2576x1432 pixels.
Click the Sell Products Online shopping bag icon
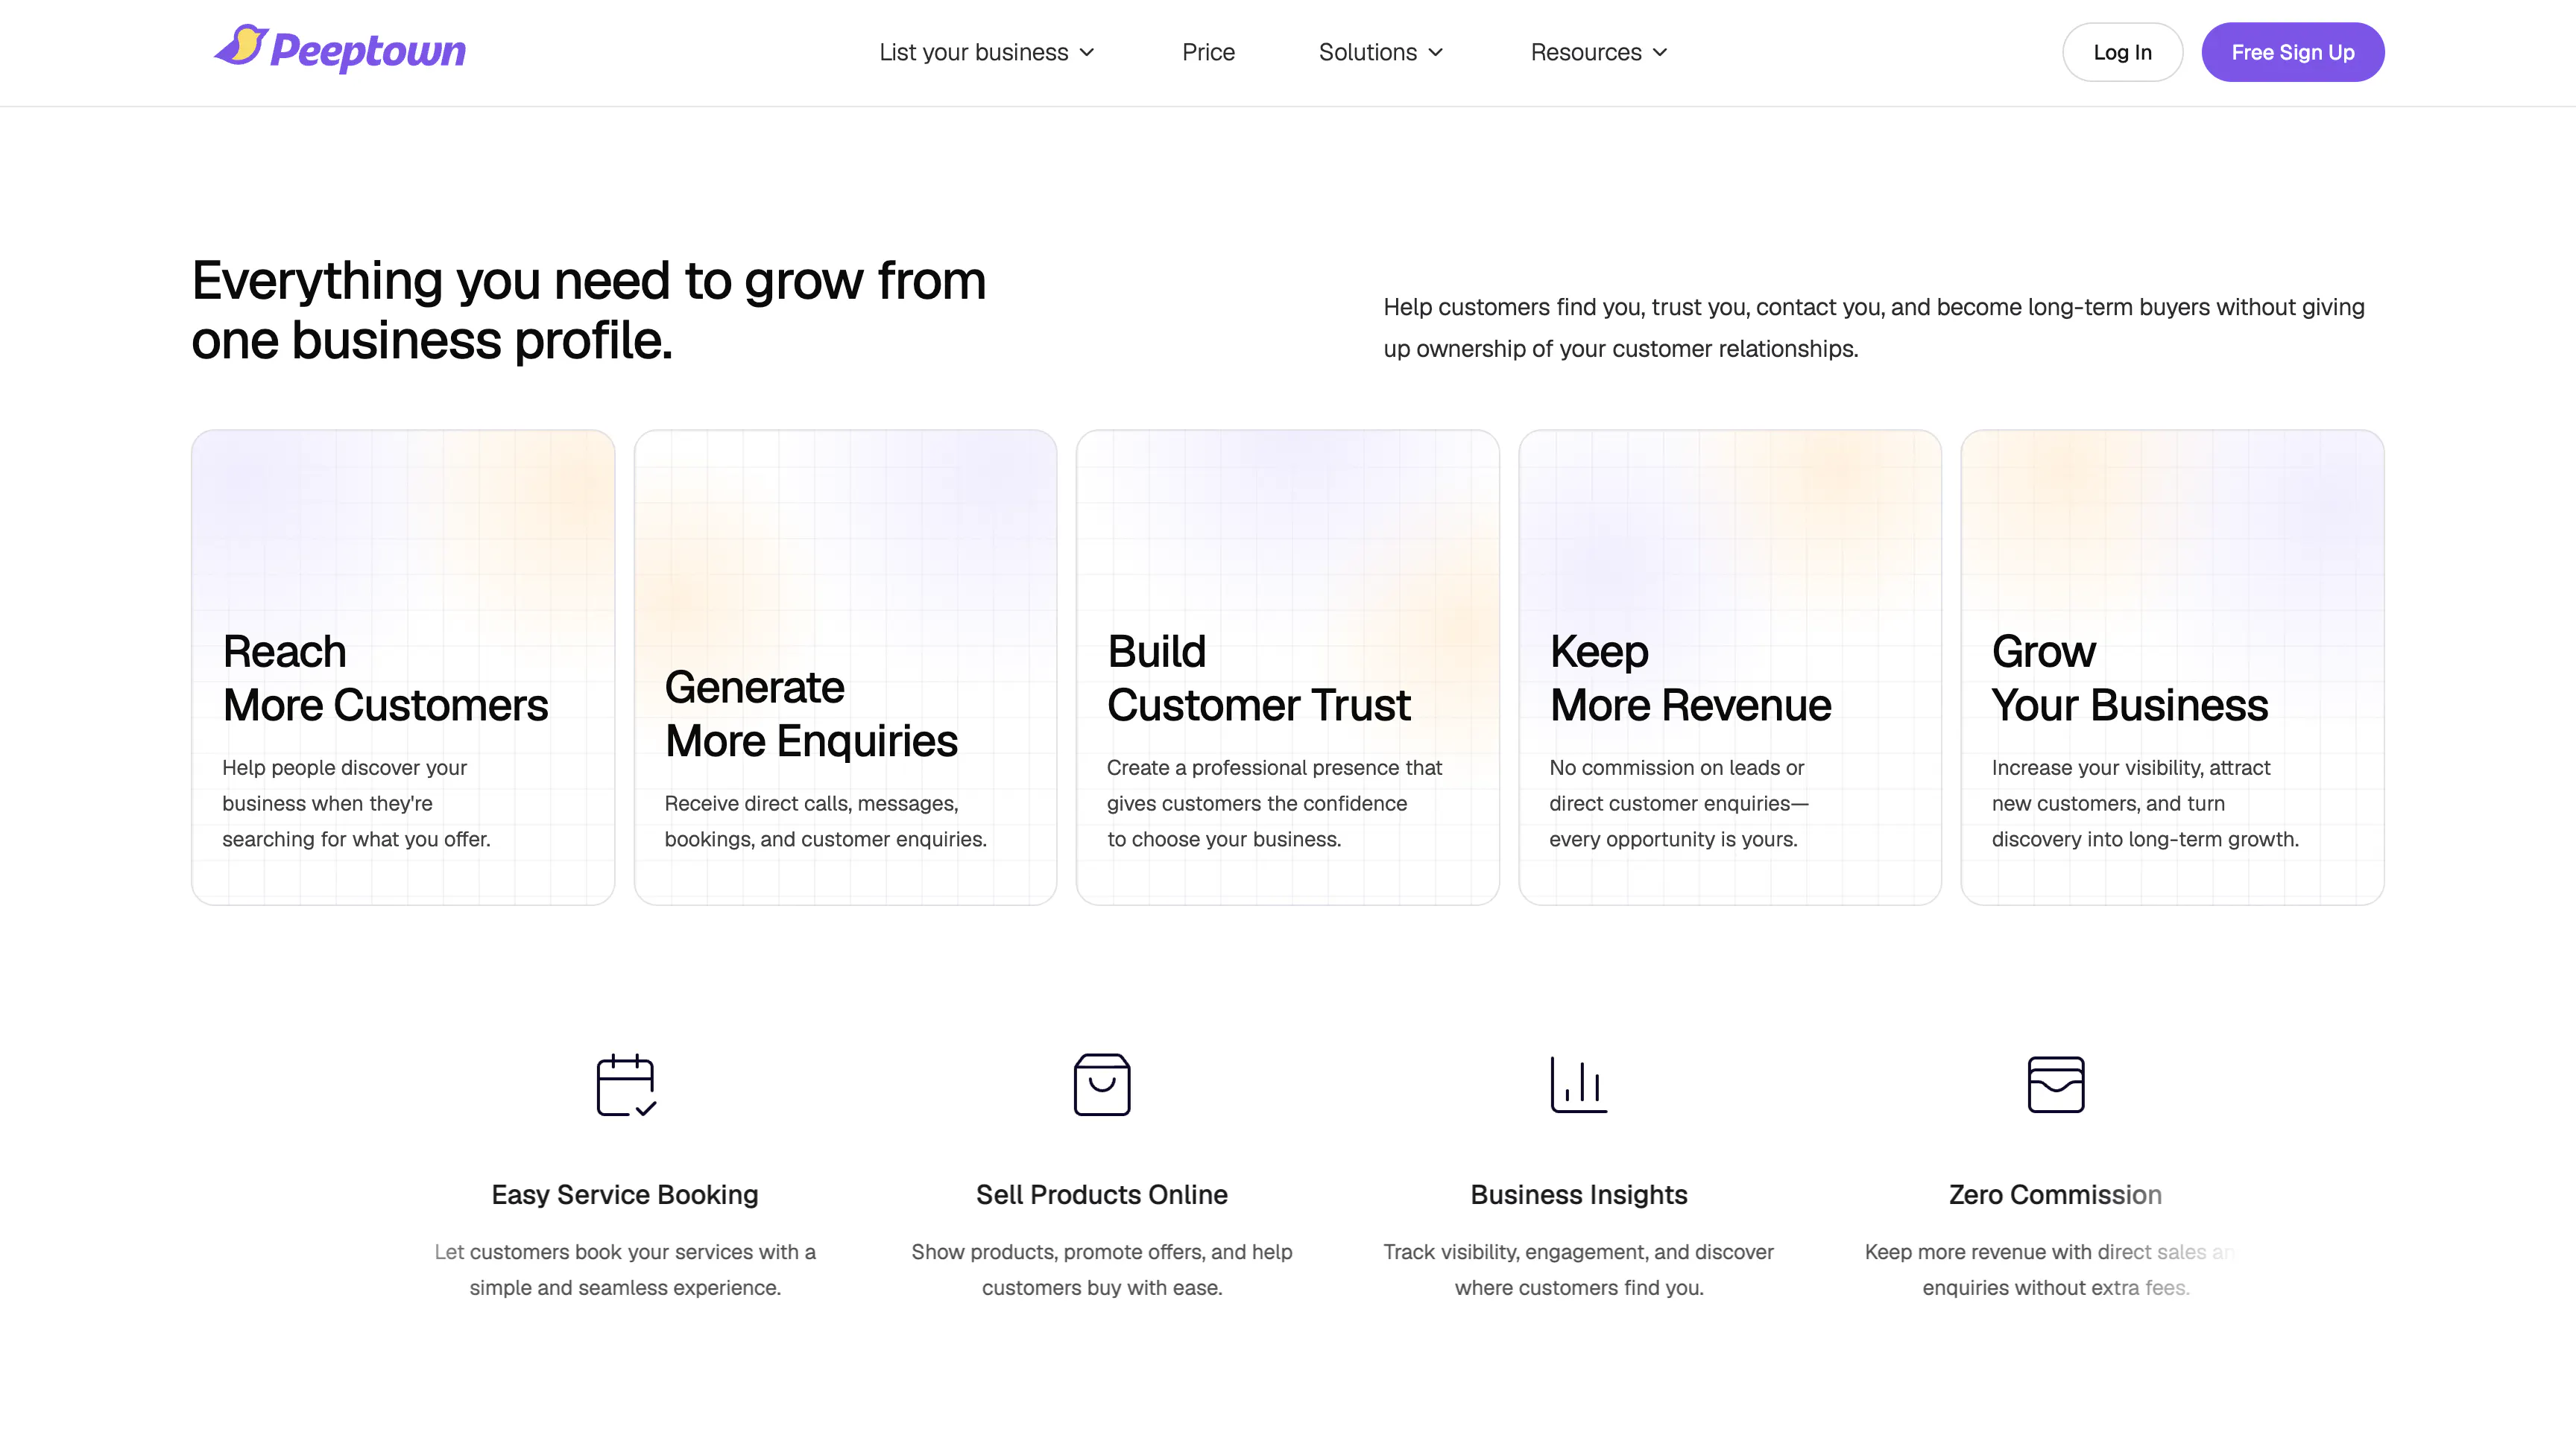[1102, 1084]
